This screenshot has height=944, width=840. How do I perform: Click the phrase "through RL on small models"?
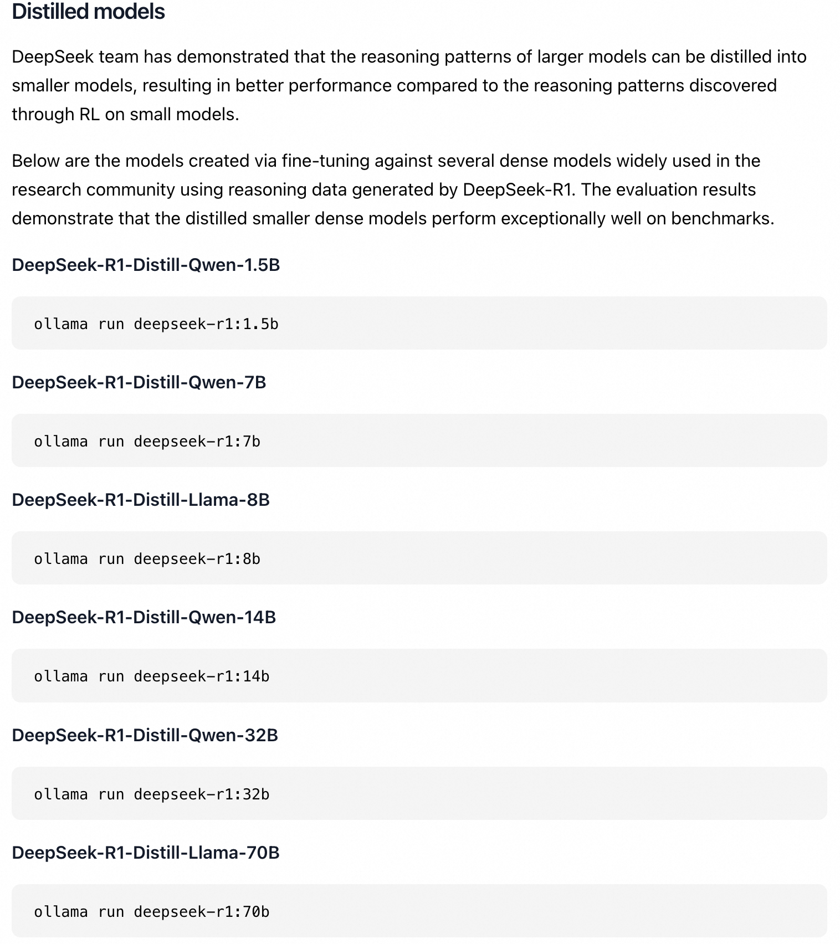[125, 114]
